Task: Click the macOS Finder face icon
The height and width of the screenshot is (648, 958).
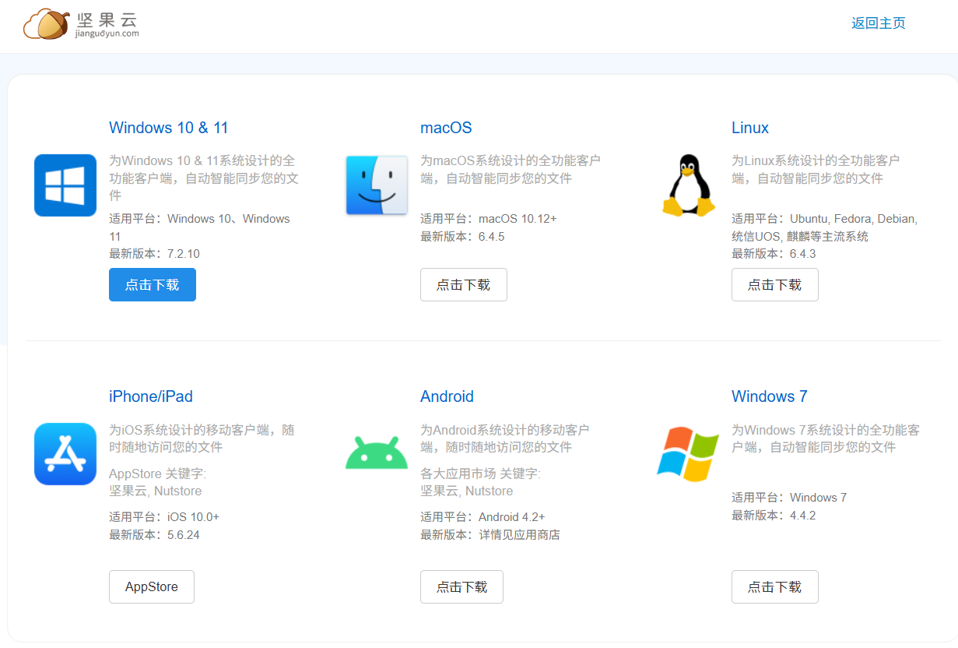Action: (x=377, y=185)
